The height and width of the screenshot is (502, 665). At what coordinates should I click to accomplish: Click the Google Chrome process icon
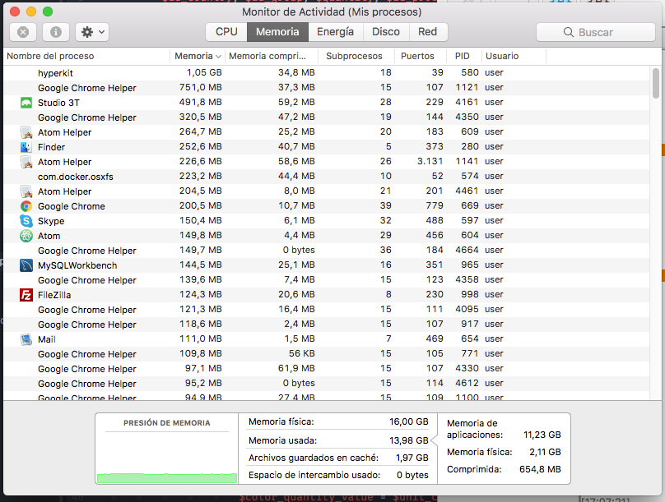[x=26, y=206]
